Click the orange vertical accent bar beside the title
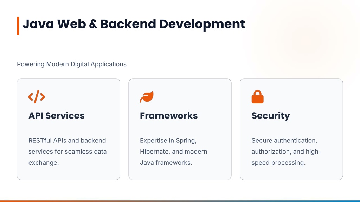 [18, 26]
